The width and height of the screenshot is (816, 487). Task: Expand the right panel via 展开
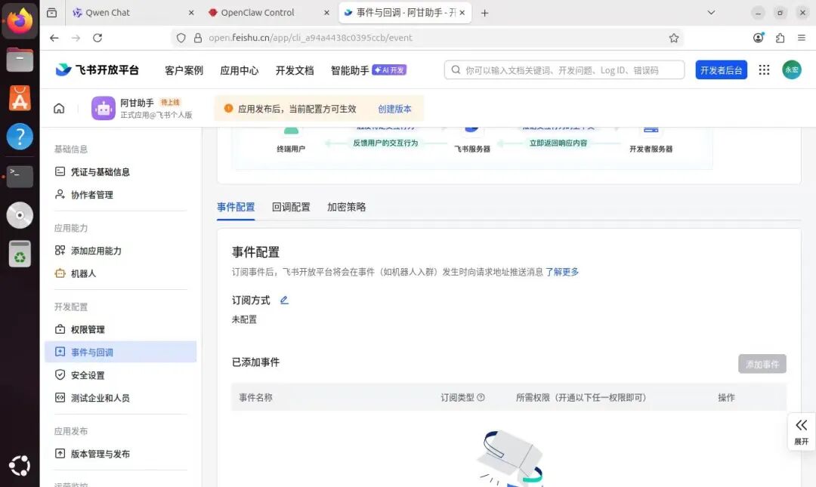tap(801, 433)
